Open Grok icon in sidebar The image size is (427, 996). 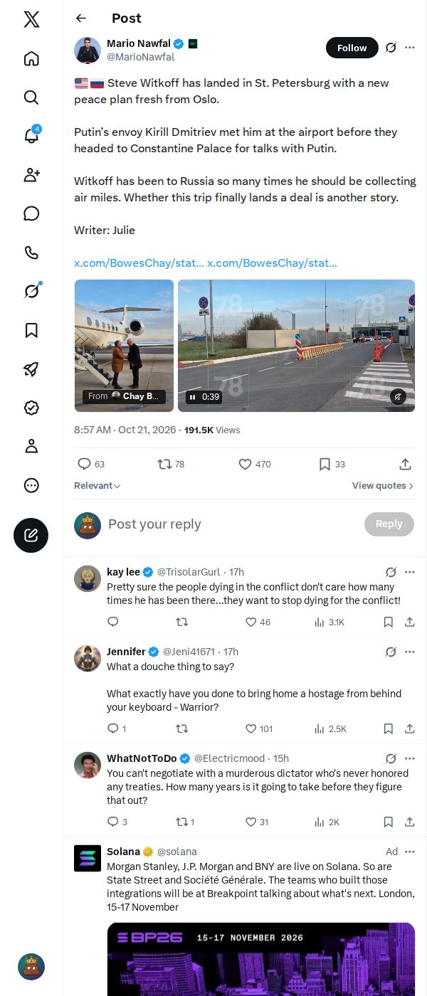31,291
